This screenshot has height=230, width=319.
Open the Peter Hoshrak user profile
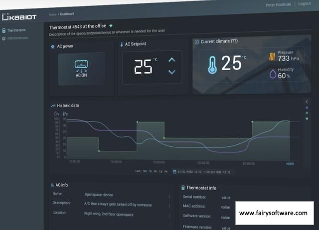278,4
